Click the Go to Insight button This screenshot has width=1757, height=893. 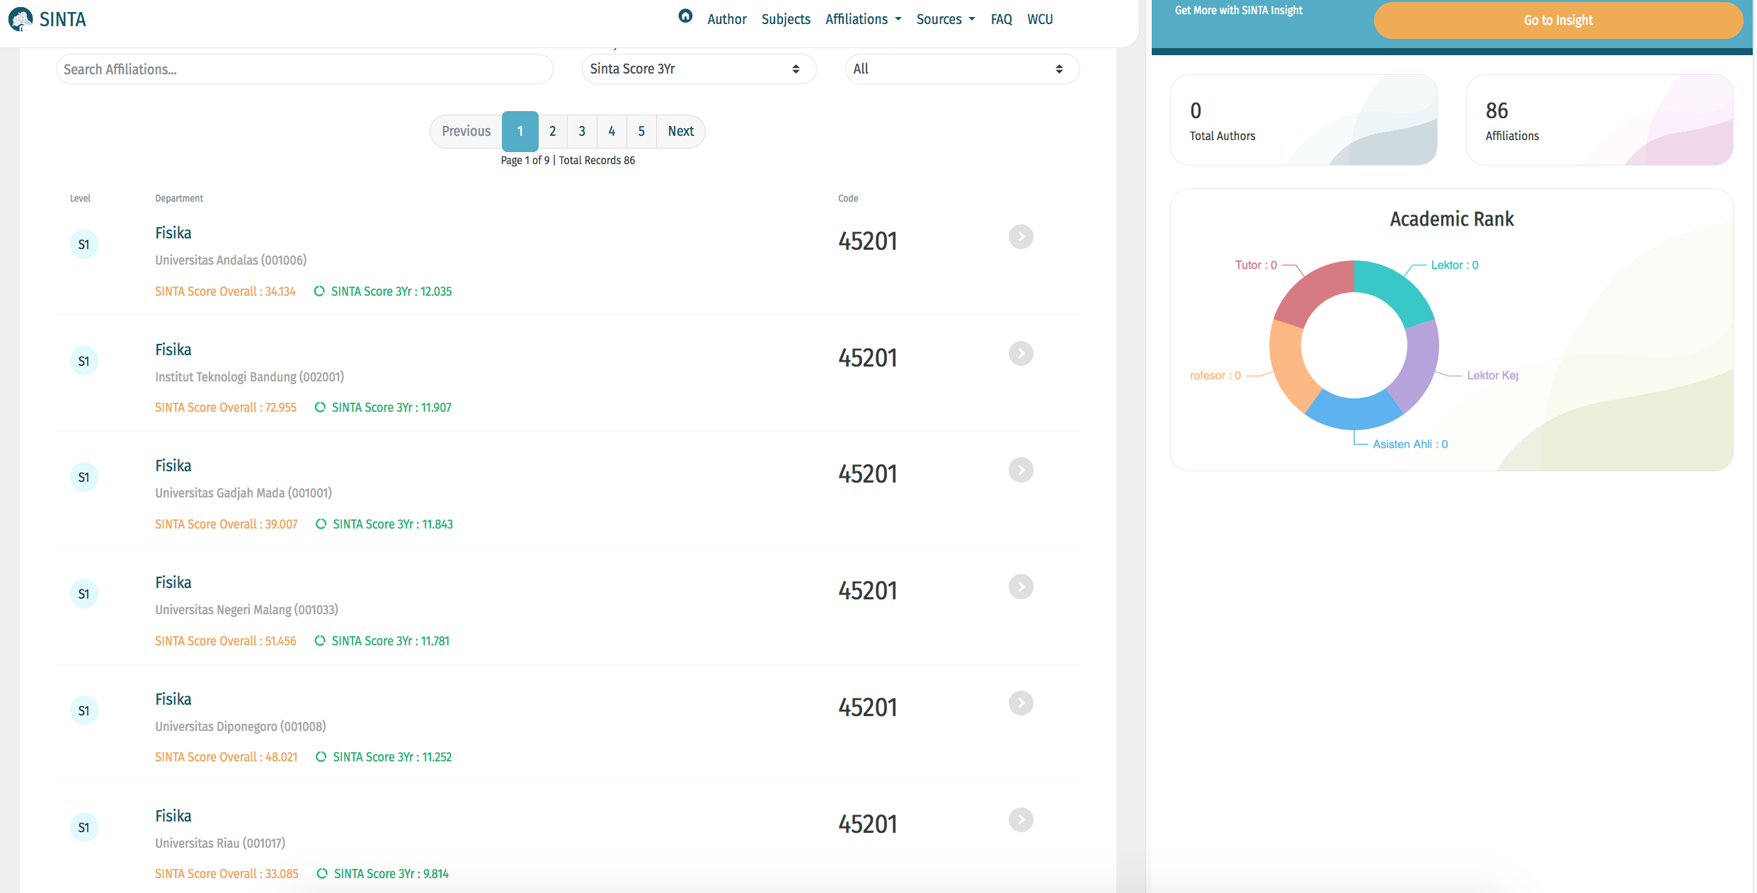1558,21
